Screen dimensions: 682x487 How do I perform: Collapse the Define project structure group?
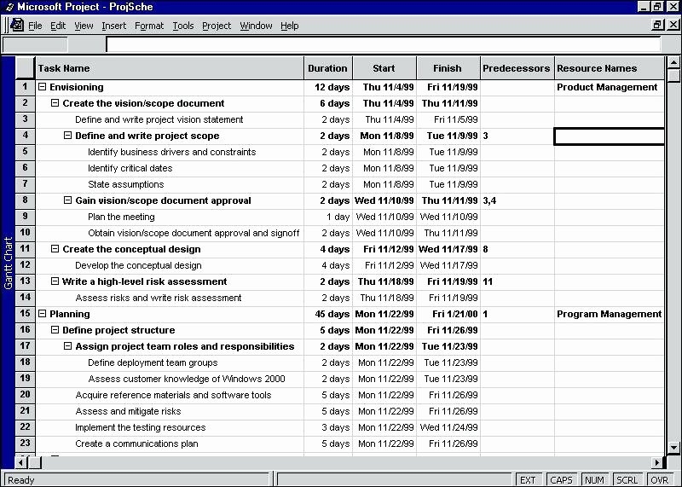(x=55, y=330)
